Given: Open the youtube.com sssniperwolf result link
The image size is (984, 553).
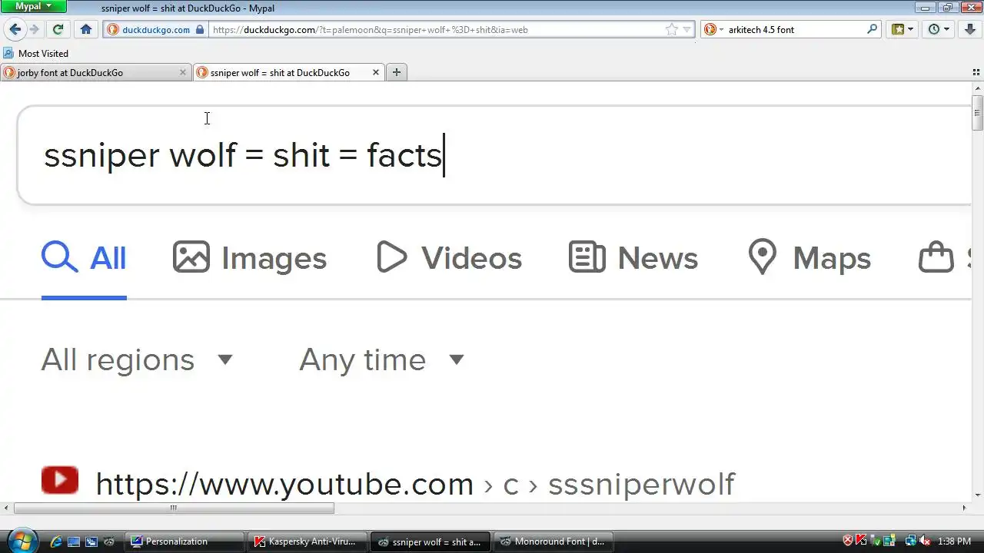Looking at the screenshot, I should (415, 484).
